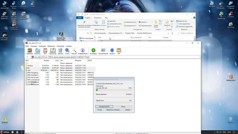This screenshot has height=134, width=238.
Task: Switch to the Поделиться tab in Explorer
Action: [97, 18]
